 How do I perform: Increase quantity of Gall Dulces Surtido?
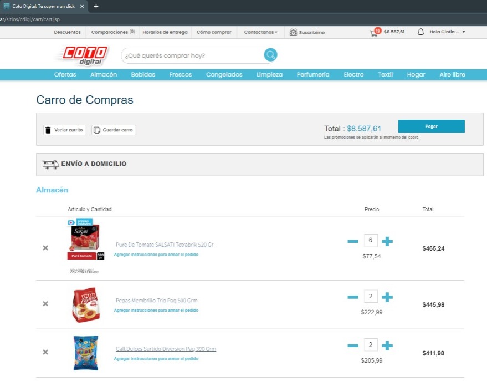click(x=387, y=346)
